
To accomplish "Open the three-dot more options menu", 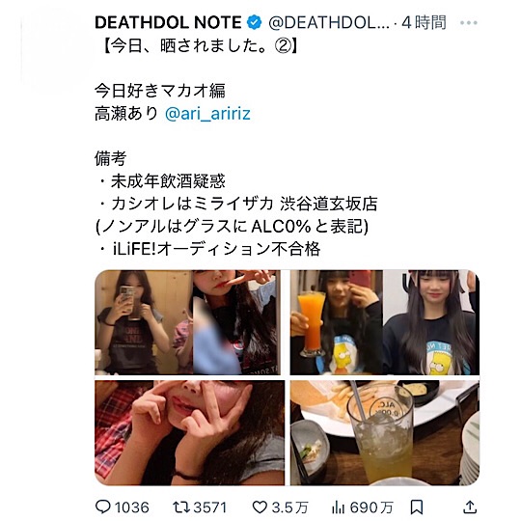I will click(x=469, y=22).
